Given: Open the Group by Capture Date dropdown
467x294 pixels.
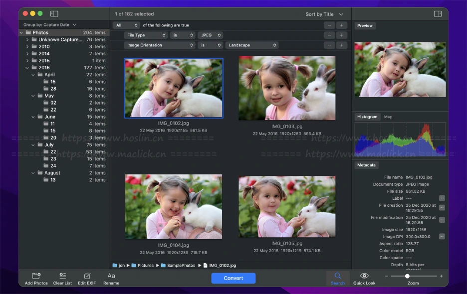Looking at the screenshot, I should click(x=50, y=24).
